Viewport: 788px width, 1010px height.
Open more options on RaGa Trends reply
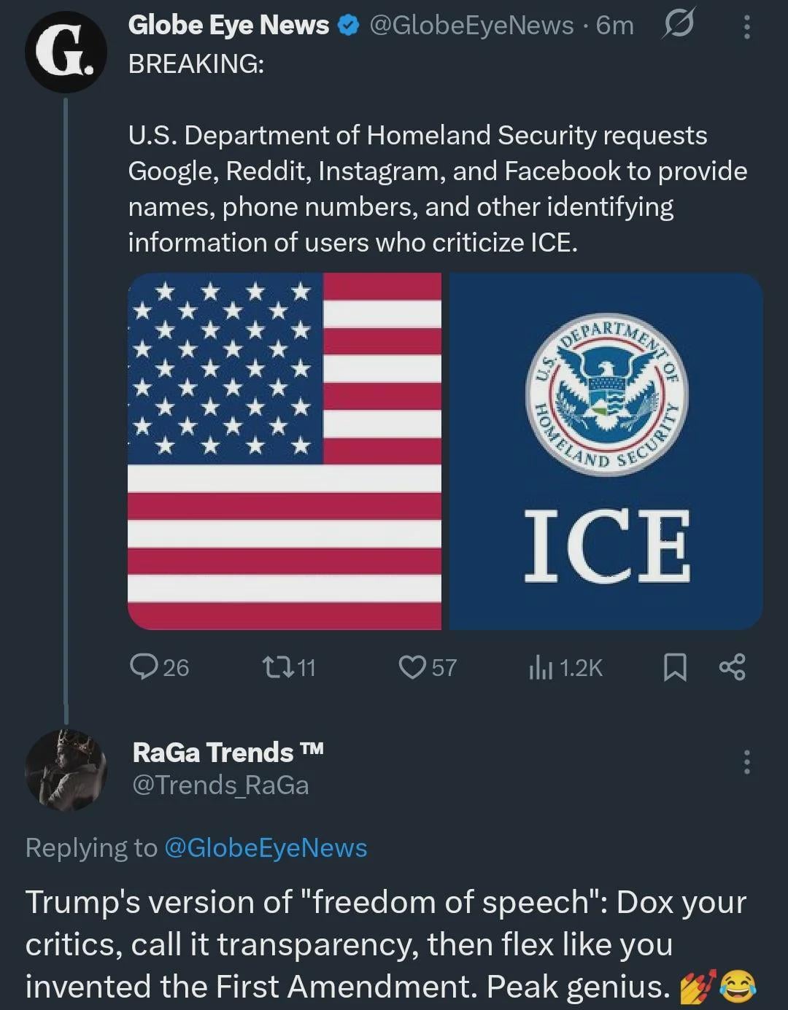[746, 762]
